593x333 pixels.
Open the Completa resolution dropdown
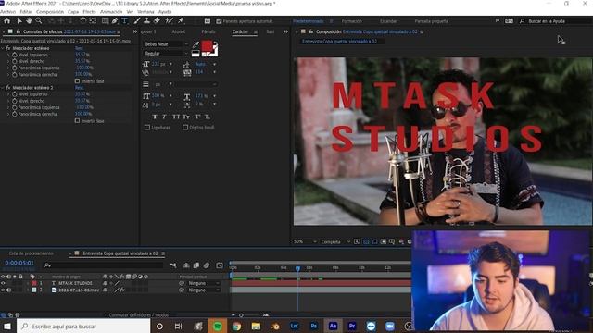tap(335, 241)
